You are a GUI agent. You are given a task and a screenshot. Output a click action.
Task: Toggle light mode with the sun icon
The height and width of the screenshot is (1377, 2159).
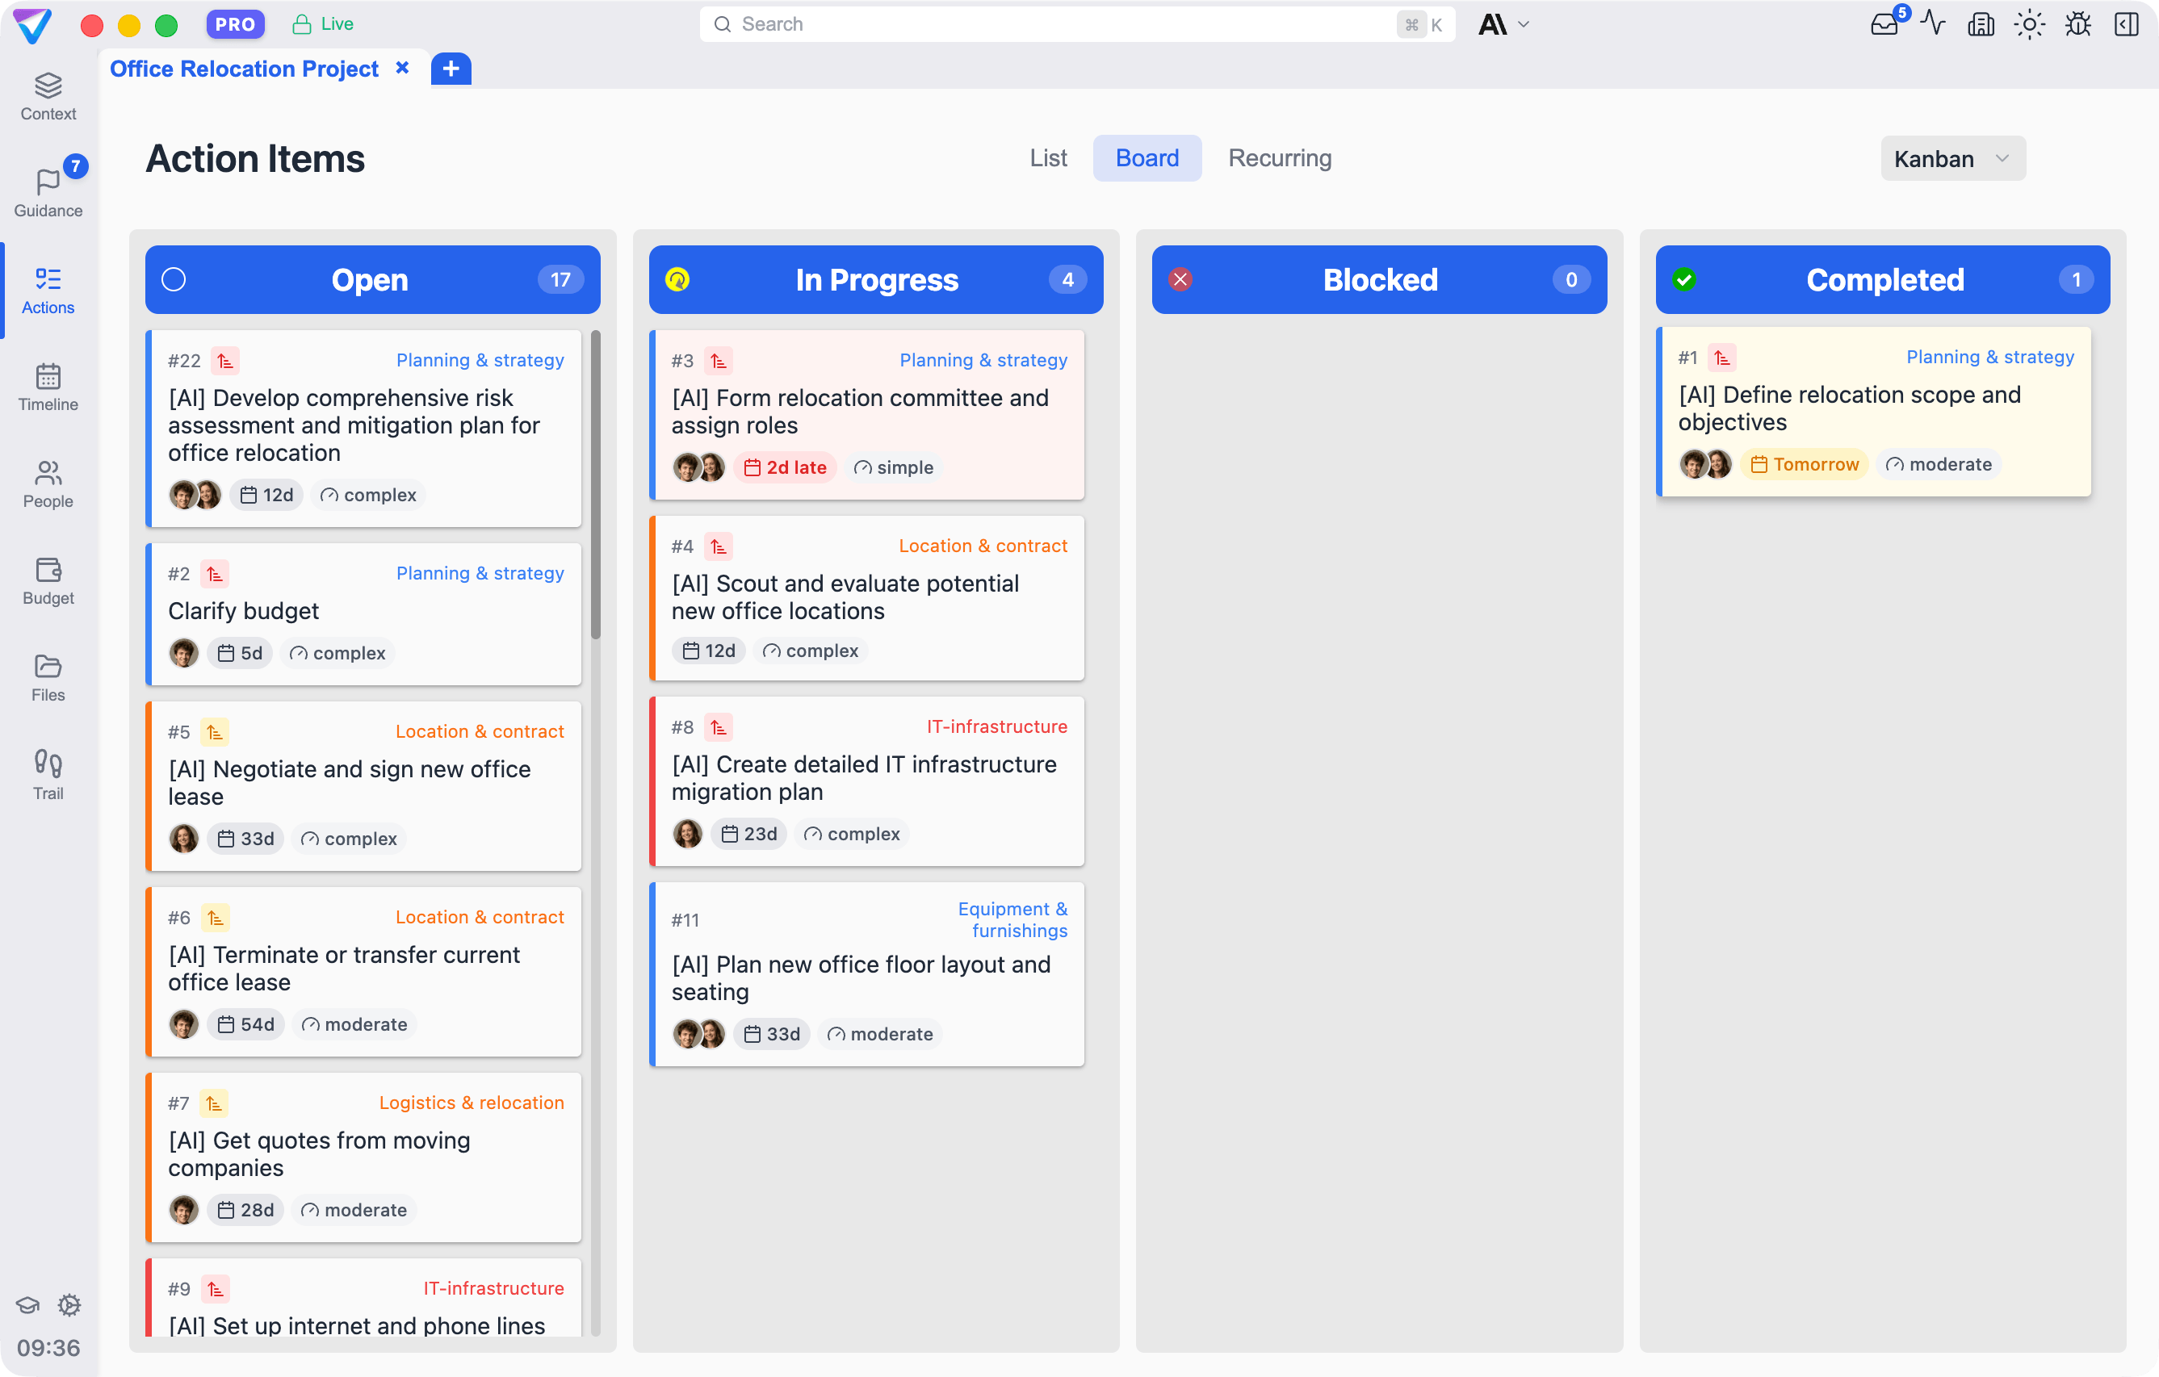pyautogui.click(x=2029, y=24)
